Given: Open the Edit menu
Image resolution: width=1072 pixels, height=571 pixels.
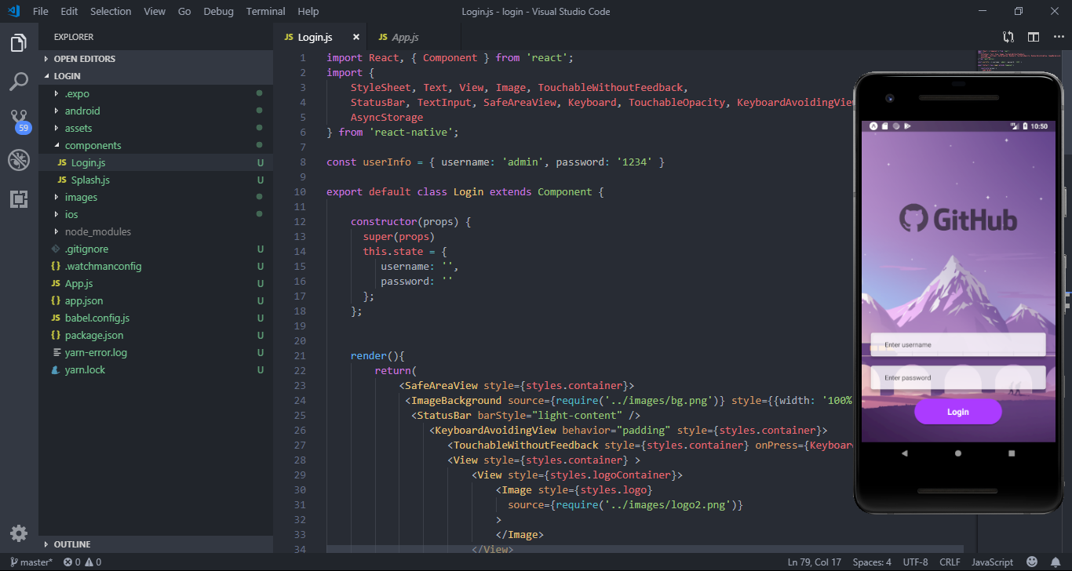Looking at the screenshot, I should click(x=69, y=11).
